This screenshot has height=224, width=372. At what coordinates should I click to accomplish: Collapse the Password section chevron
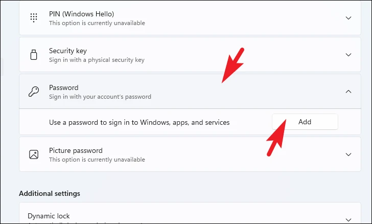coord(348,92)
